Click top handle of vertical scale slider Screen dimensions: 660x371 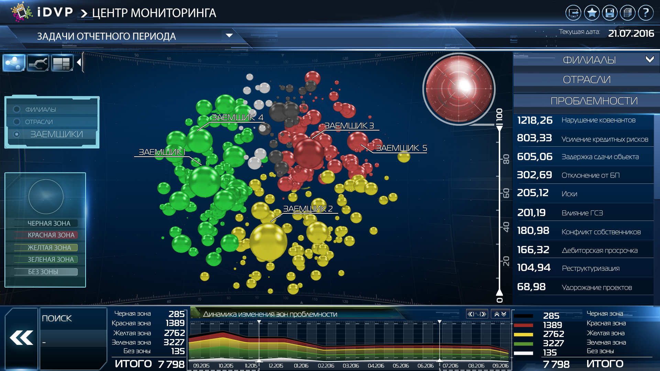499,128
